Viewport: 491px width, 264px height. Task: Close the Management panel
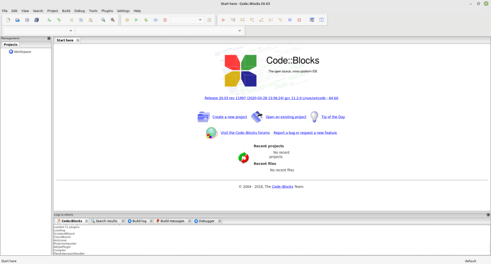tap(49, 38)
